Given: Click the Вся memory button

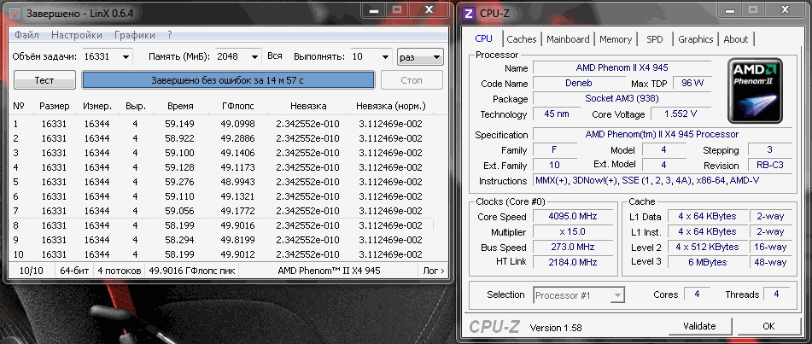Looking at the screenshot, I should tap(274, 56).
